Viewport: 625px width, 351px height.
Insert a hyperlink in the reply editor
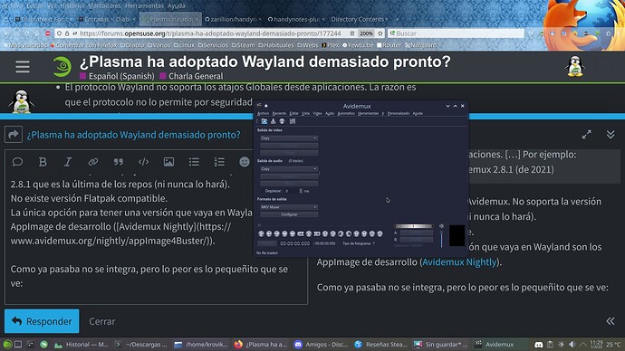coord(93,162)
